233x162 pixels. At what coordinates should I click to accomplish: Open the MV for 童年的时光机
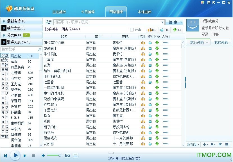pyautogui.click(x=150, y=93)
